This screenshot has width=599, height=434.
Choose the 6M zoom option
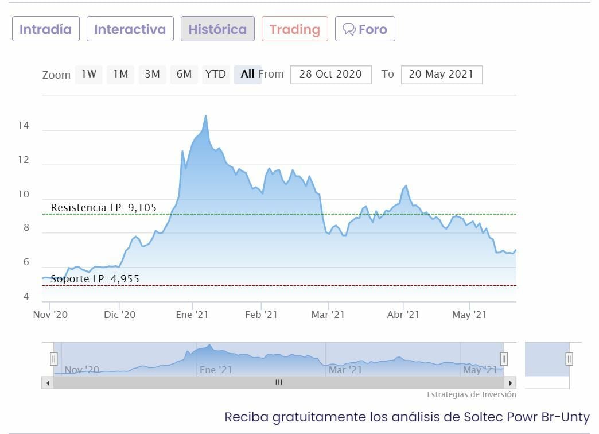point(184,74)
